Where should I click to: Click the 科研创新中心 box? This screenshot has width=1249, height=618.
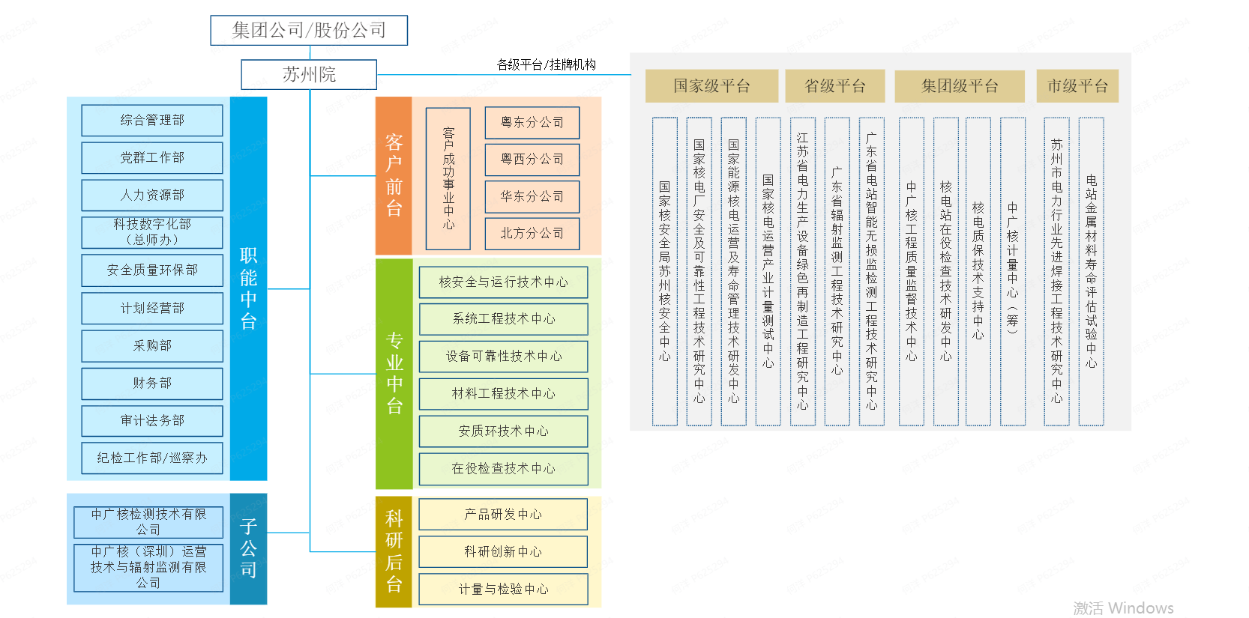[x=504, y=552]
